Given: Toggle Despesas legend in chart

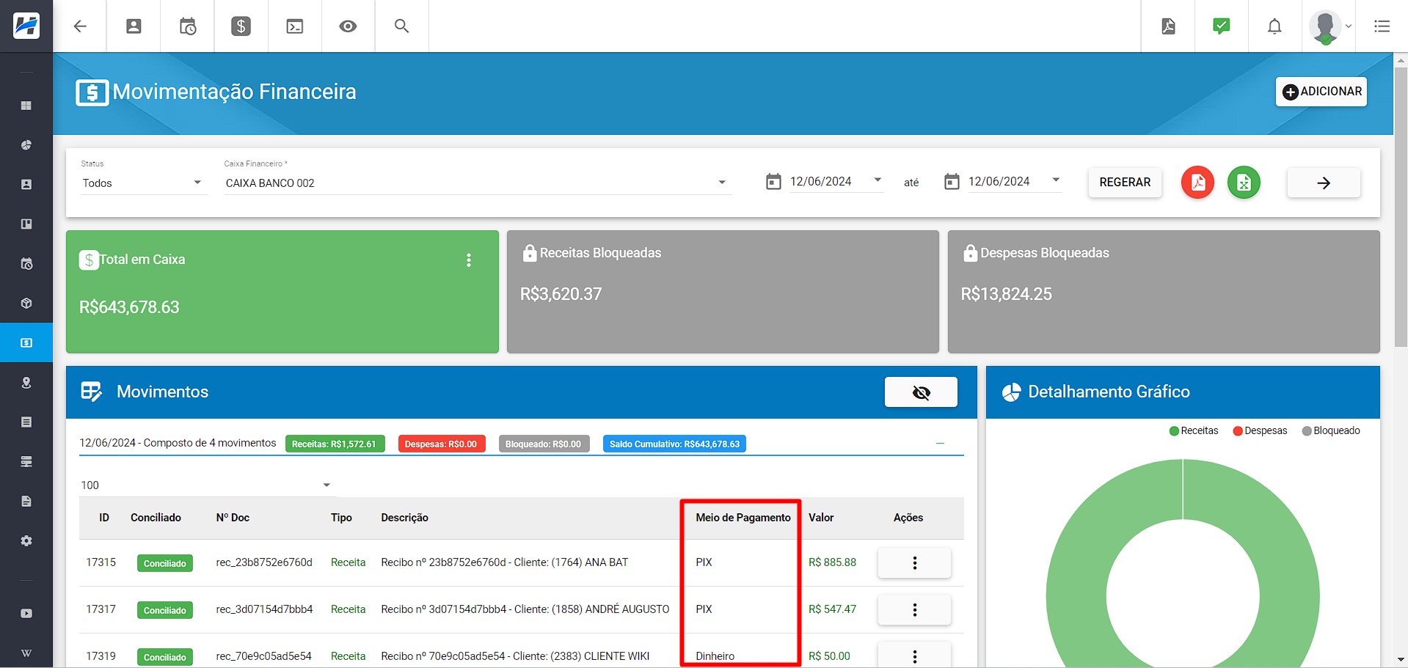Looking at the screenshot, I should tap(1260, 431).
